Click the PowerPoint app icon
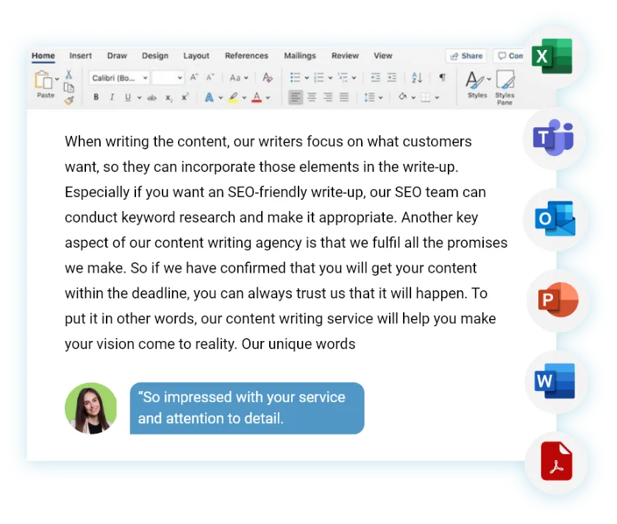Image resolution: width=617 pixels, height=524 pixels. click(557, 301)
